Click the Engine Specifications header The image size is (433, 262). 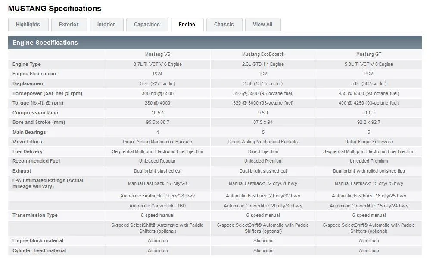tap(215, 43)
